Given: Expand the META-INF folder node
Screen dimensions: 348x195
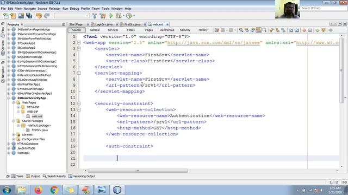Looking at the screenshot, I should (18, 107).
